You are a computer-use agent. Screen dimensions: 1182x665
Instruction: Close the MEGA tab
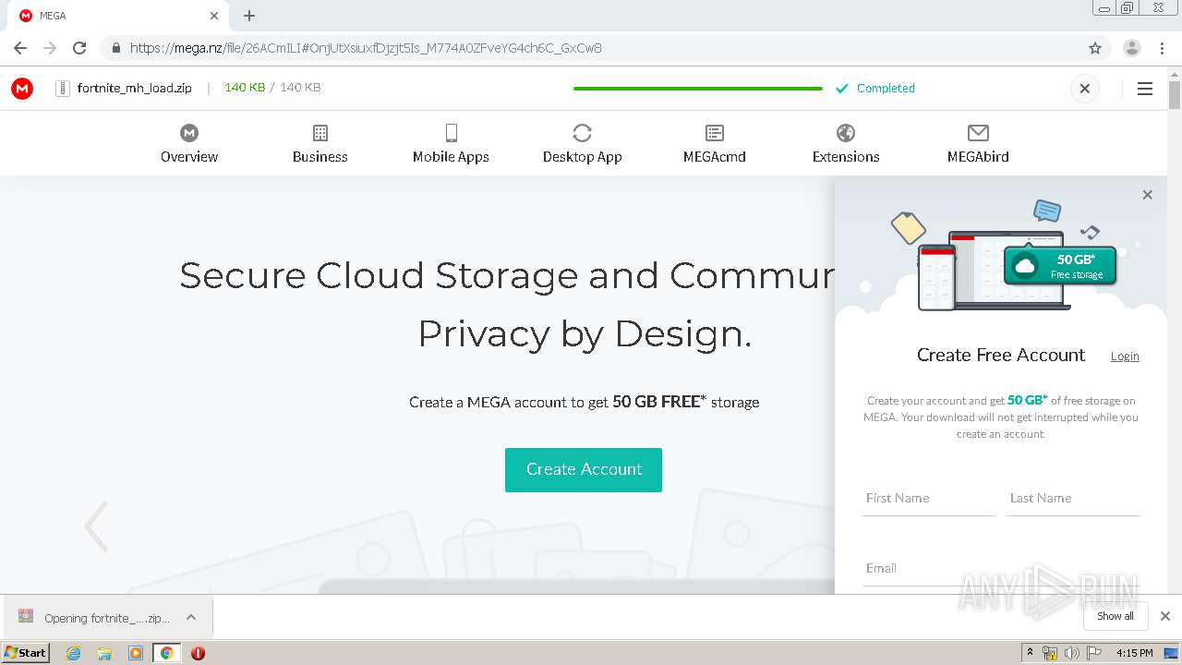(214, 16)
